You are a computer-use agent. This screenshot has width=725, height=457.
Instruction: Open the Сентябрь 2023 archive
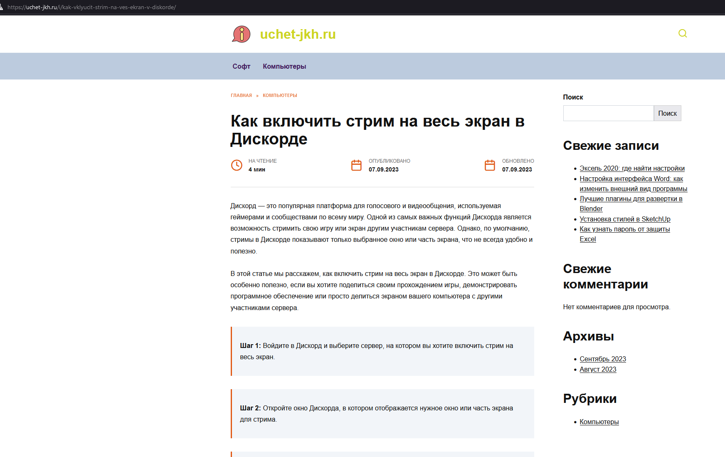tap(603, 359)
